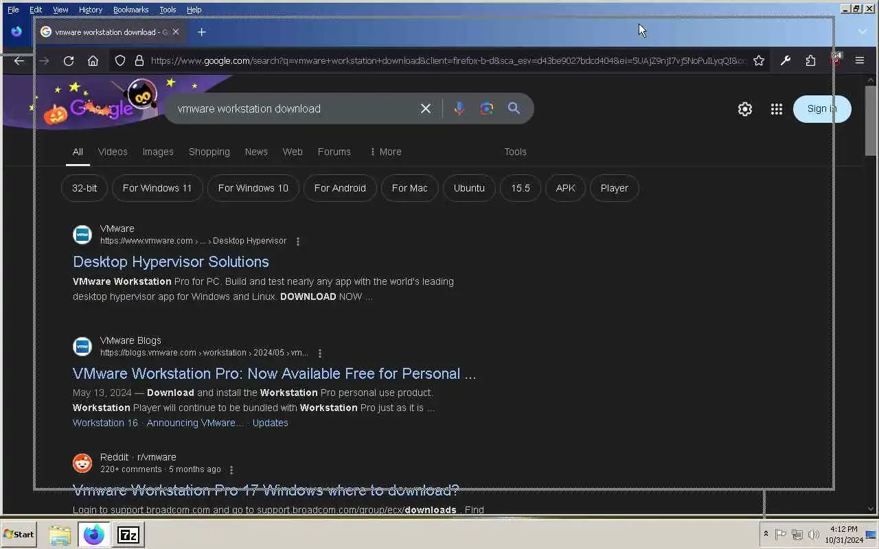
Task: Switch to the News results tab
Action: point(256,152)
